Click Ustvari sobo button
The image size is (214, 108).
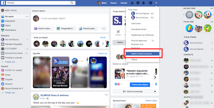tap(44, 29)
